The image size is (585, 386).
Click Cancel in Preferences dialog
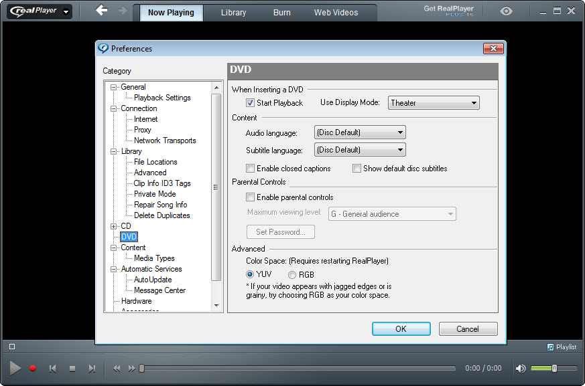tap(468, 329)
